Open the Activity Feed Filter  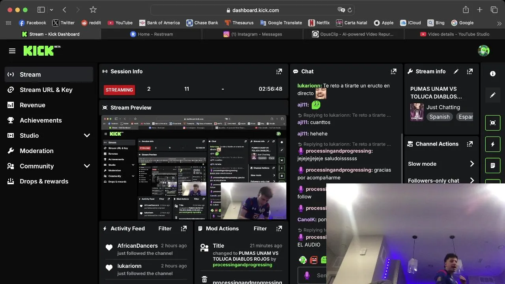pos(165,228)
